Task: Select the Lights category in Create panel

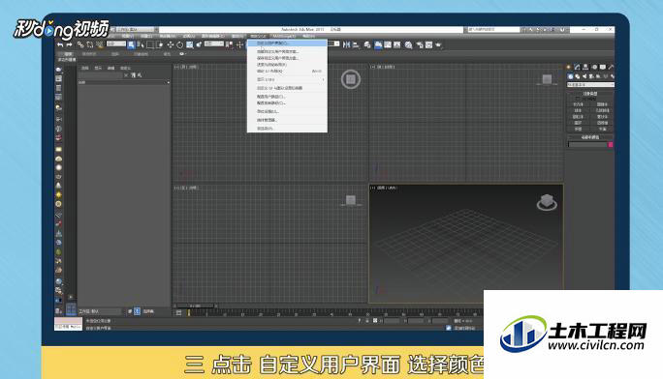Action: tap(584, 76)
